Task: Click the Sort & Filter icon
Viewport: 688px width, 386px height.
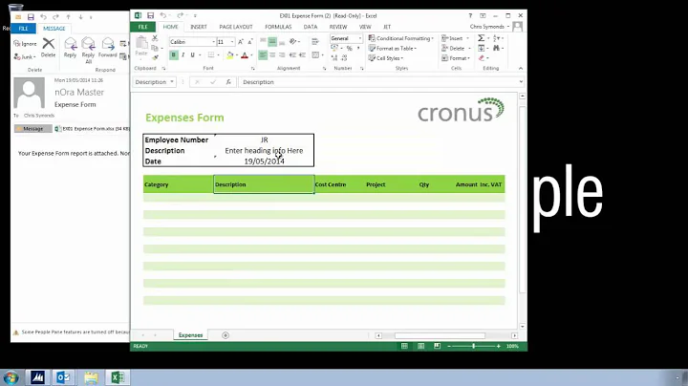Action: point(496,38)
